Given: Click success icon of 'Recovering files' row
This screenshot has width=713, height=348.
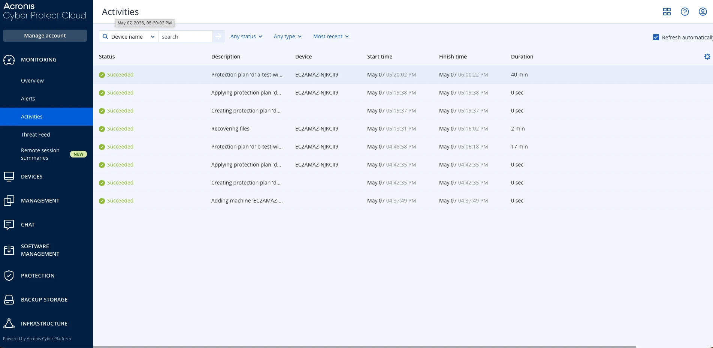Looking at the screenshot, I should tap(102, 129).
